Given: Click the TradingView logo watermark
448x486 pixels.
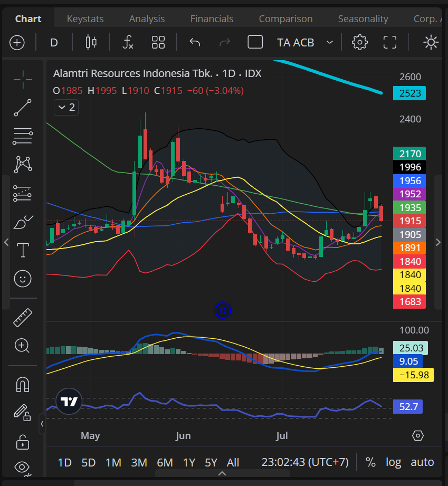Looking at the screenshot, I should (69, 401).
